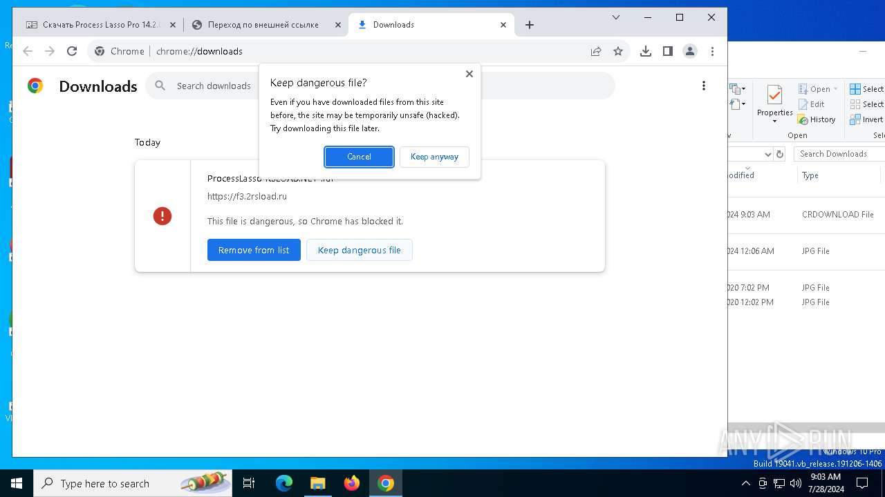This screenshot has width=885, height=497.
Task: Click Chrome icon in taskbar
Action: (x=386, y=483)
